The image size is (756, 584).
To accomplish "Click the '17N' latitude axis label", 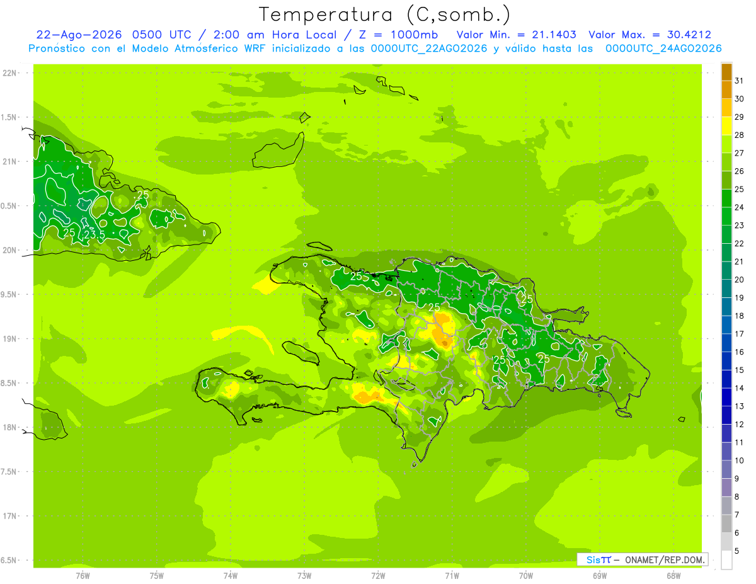I will [11, 516].
